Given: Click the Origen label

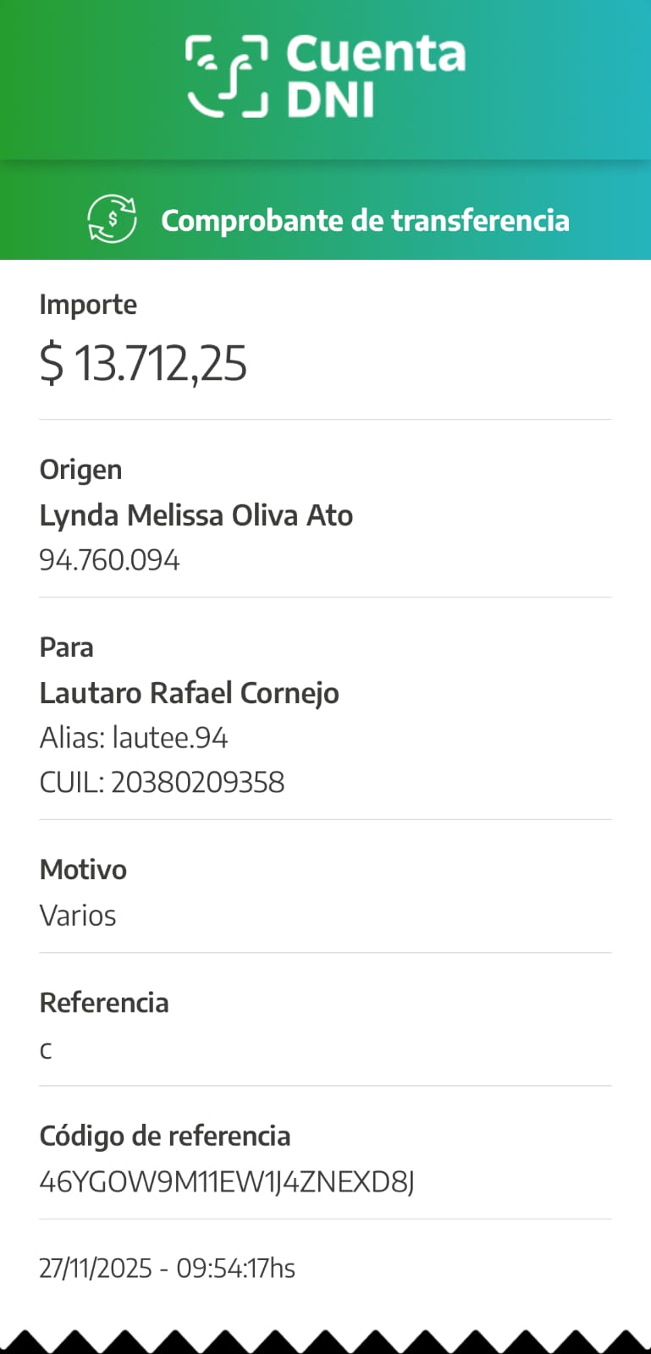Looking at the screenshot, I should [80, 470].
